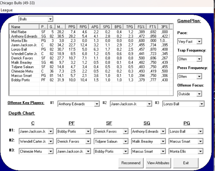The width and height of the screenshot is (215, 171).
Task: Sort by RPG column header
Action: tap(83, 27)
